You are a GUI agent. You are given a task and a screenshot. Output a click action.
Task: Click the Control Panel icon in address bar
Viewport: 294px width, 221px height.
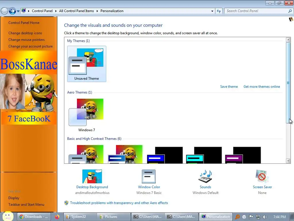coord(24,11)
